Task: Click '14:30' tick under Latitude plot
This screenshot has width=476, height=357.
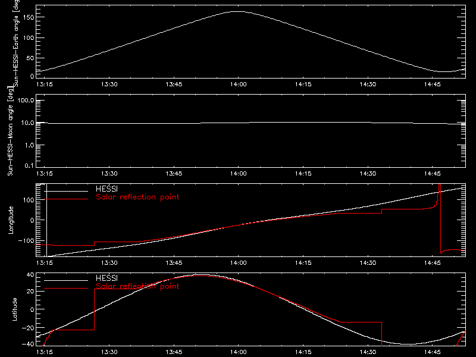Action: [x=368, y=352]
